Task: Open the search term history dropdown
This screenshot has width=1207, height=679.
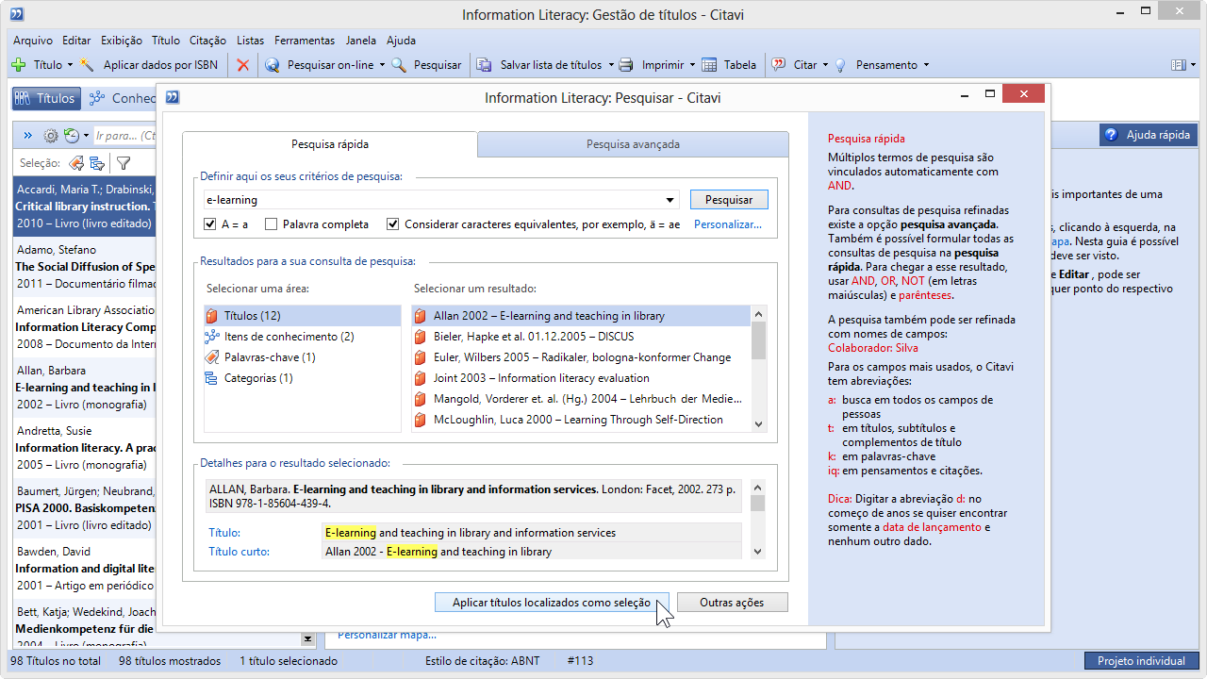Action: point(670,200)
